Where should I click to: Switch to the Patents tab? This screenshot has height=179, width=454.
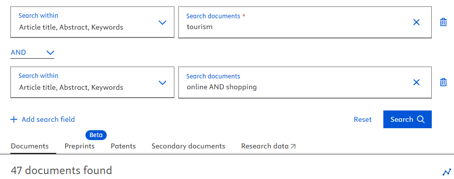[123, 146]
